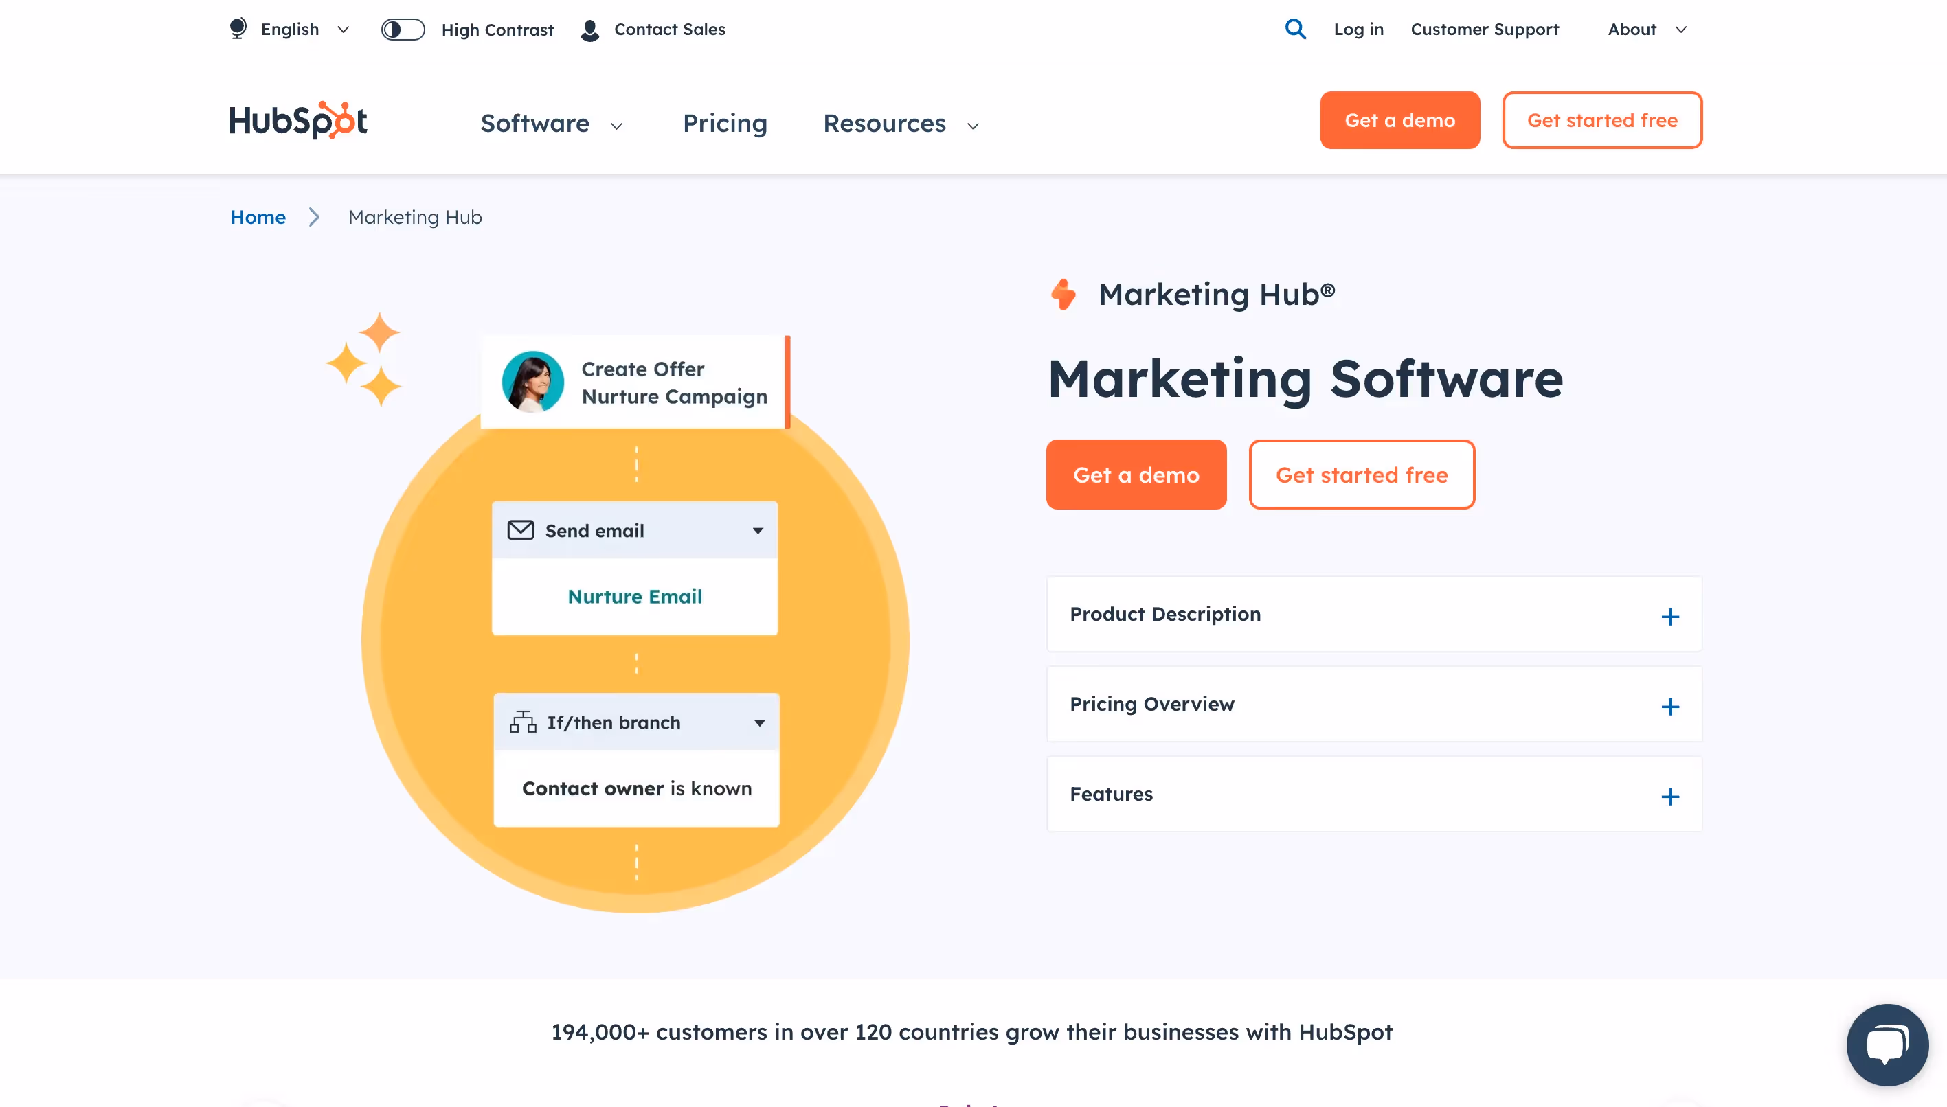Open the If/then branch dropdown arrow
Viewport: 1947px width, 1107px height.
759,723
